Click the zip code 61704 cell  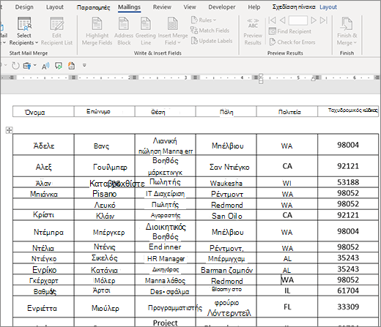point(348,290)
